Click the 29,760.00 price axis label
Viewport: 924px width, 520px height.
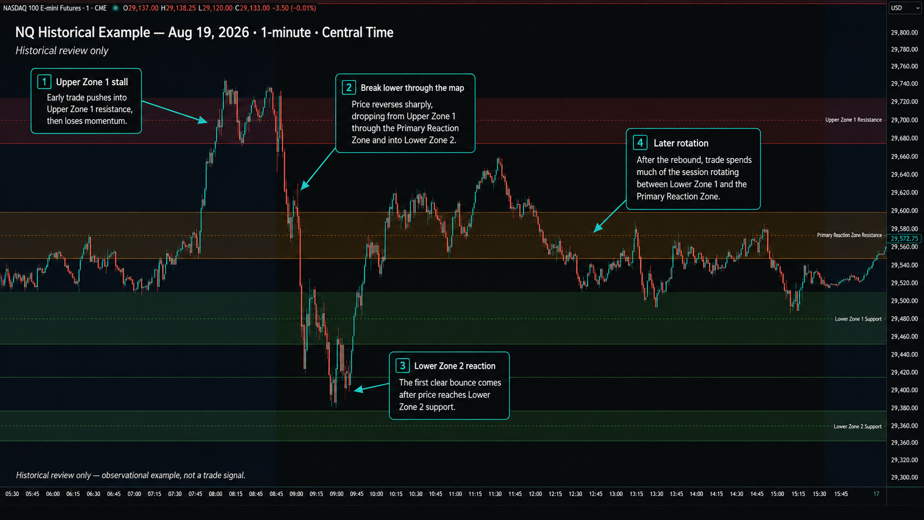click(x=904, y=66)
